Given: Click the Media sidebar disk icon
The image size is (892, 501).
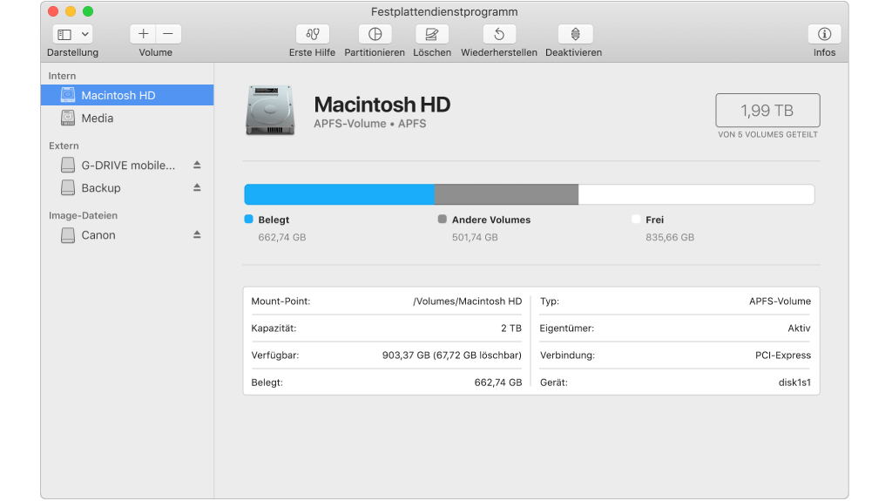Looking at the screenshot, I should 68,118.
